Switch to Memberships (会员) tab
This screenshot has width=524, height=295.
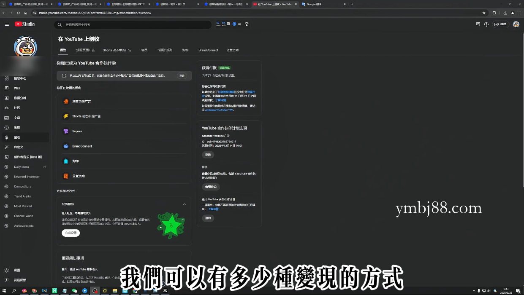(x=144, y=50)
